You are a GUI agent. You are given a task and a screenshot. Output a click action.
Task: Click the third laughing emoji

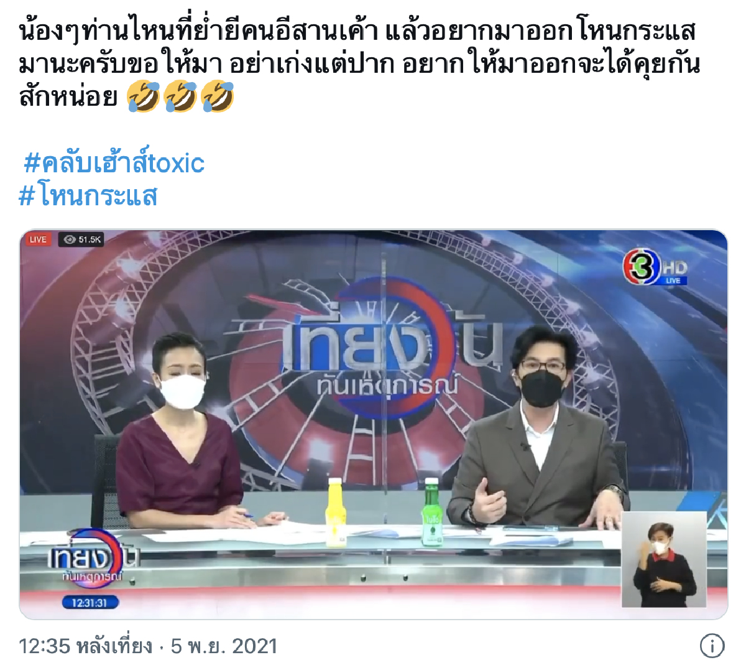[x=218, y=97]
